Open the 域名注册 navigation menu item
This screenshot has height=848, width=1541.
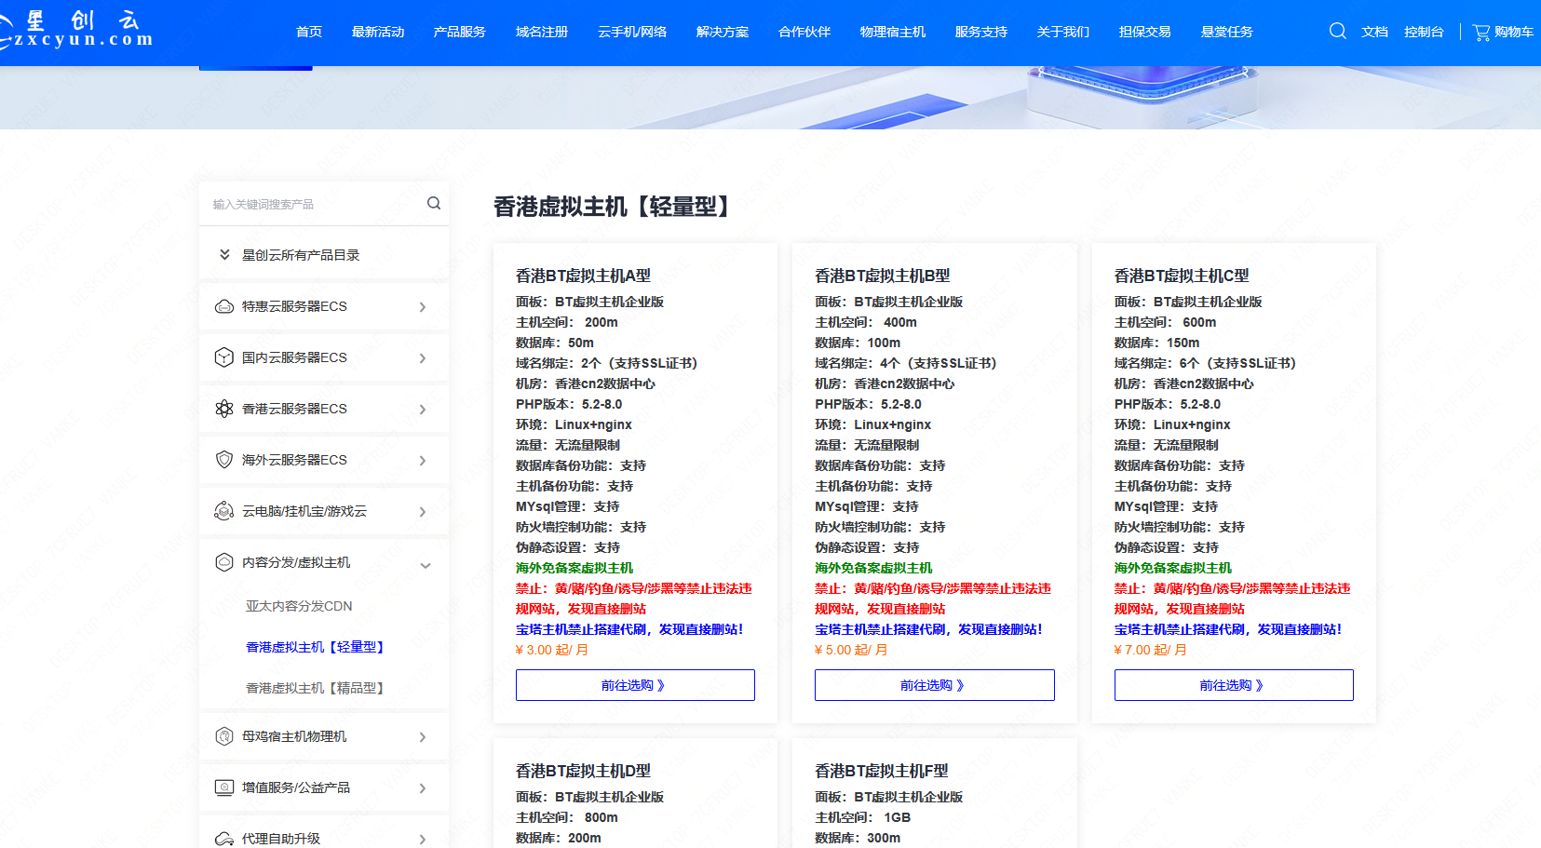coord(541,32)
